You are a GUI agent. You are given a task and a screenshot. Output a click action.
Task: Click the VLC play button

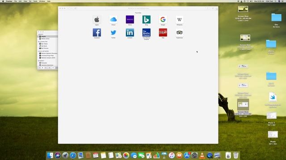click(x=42, y=68)
